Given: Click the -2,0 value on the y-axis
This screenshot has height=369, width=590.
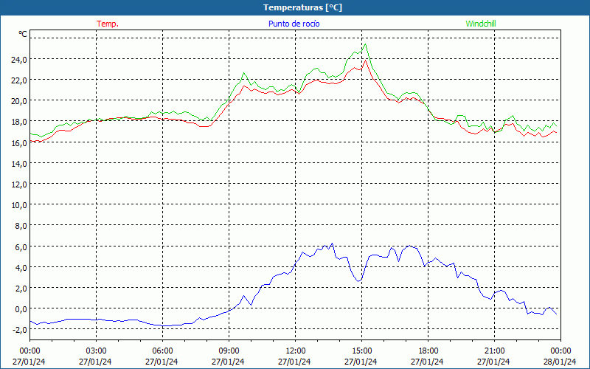Looking at the screenshot, I should (x=19, y=329).
